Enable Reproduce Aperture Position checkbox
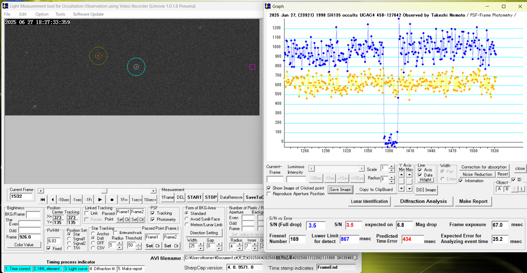527x273 pixels. click(x=269, y=194)
